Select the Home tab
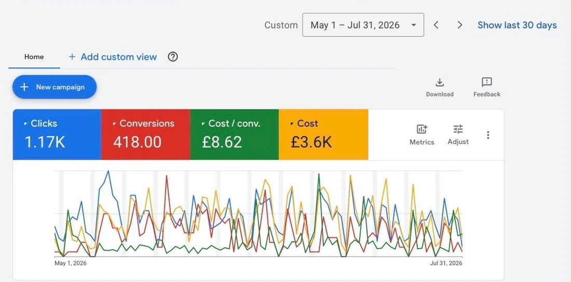This screenshot has height=282, width=571. click(34, 57)
